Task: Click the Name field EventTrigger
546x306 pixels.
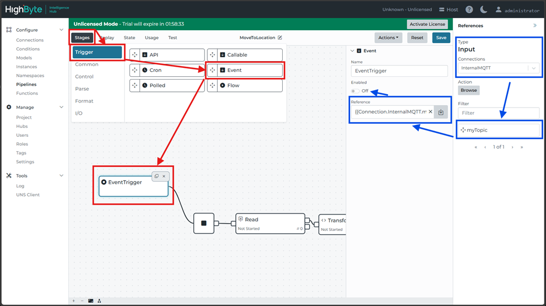Action: [x=399, y=71]
